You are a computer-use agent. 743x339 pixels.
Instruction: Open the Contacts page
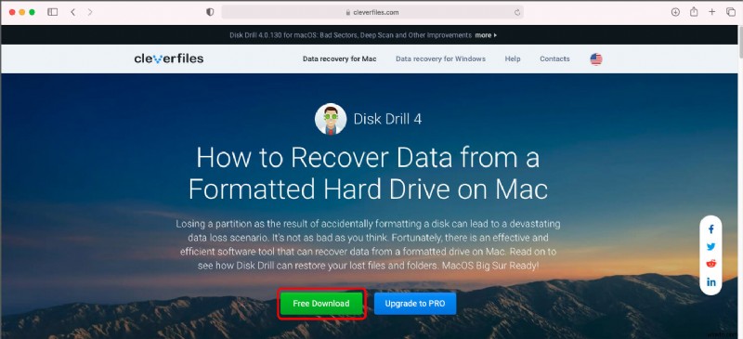coord(554,59)
